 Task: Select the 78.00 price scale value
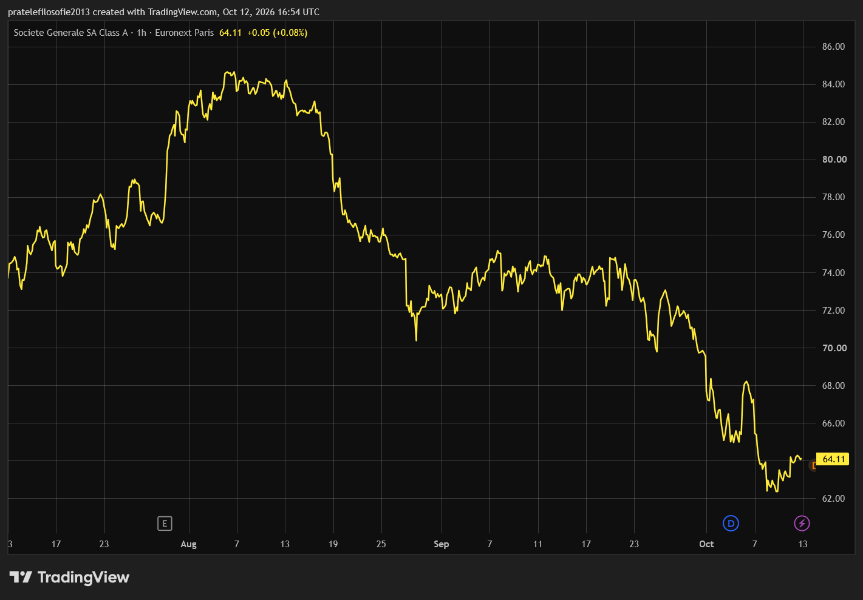833,197
